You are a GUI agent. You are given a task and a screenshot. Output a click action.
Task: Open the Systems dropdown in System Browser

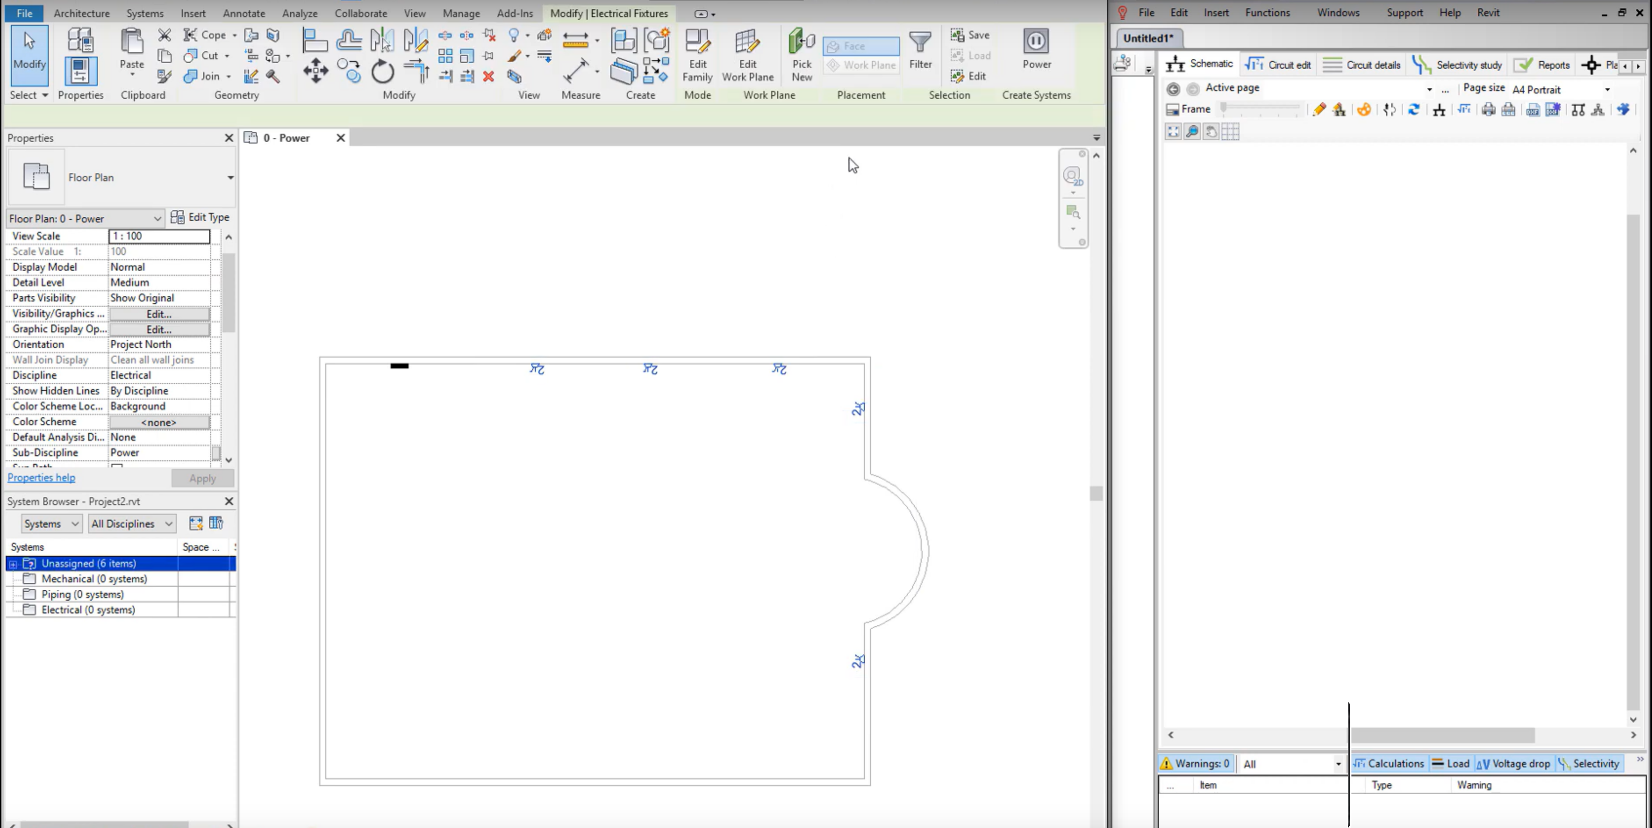pyautogui.click(x=51, y=524)
